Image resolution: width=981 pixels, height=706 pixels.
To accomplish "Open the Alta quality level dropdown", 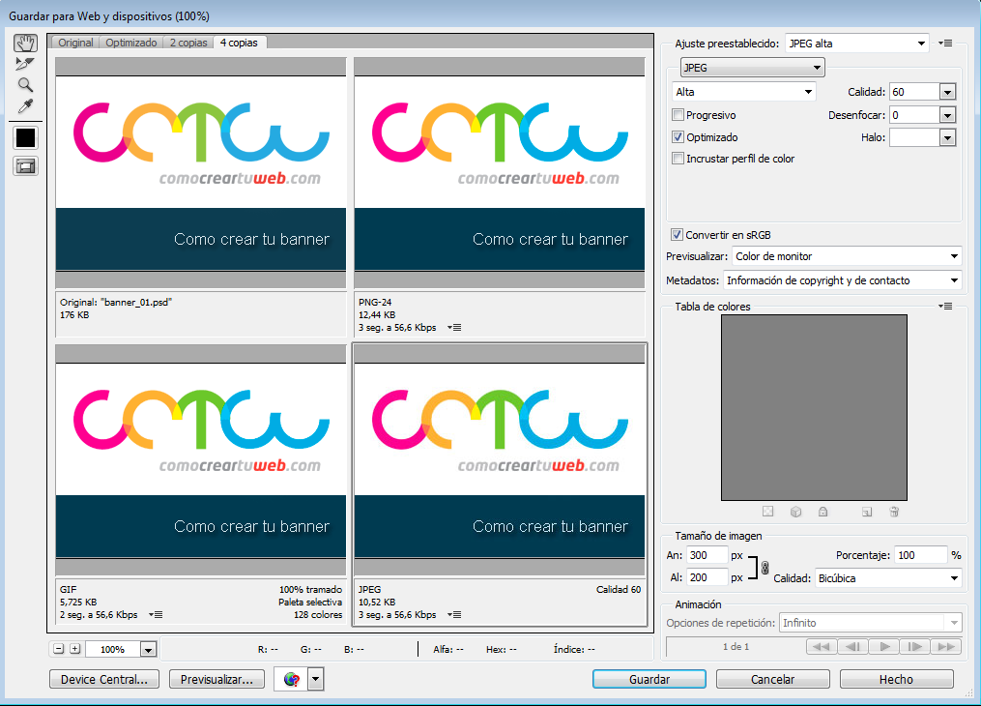I will 743,91.
